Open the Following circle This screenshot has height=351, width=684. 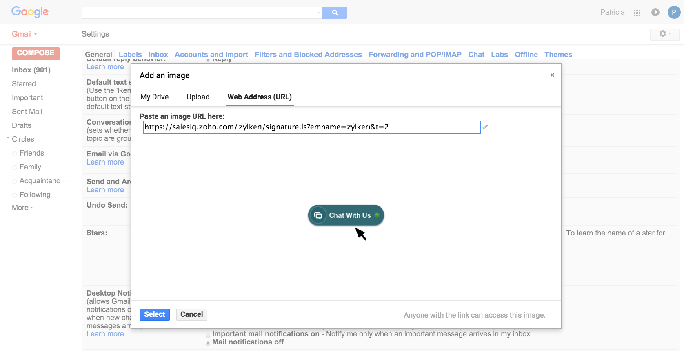tap(35, 195)
